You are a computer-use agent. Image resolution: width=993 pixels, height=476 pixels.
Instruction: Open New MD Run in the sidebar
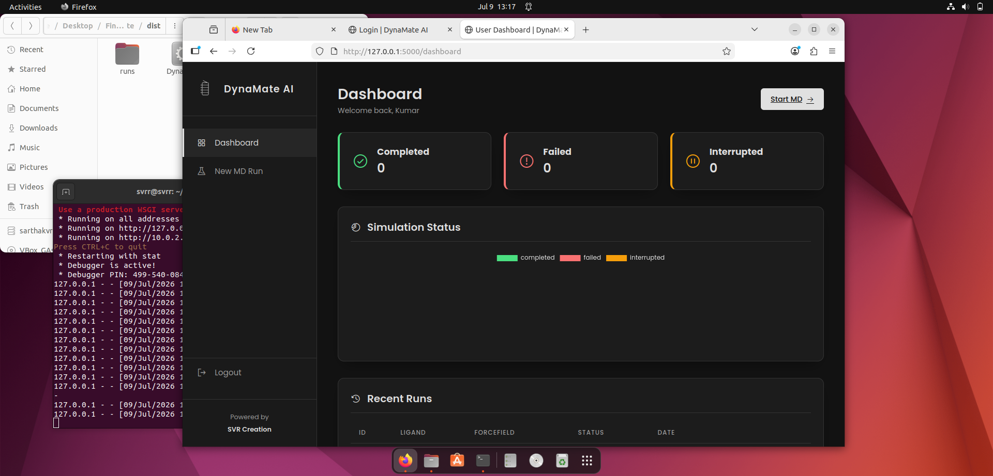(250, 171)
